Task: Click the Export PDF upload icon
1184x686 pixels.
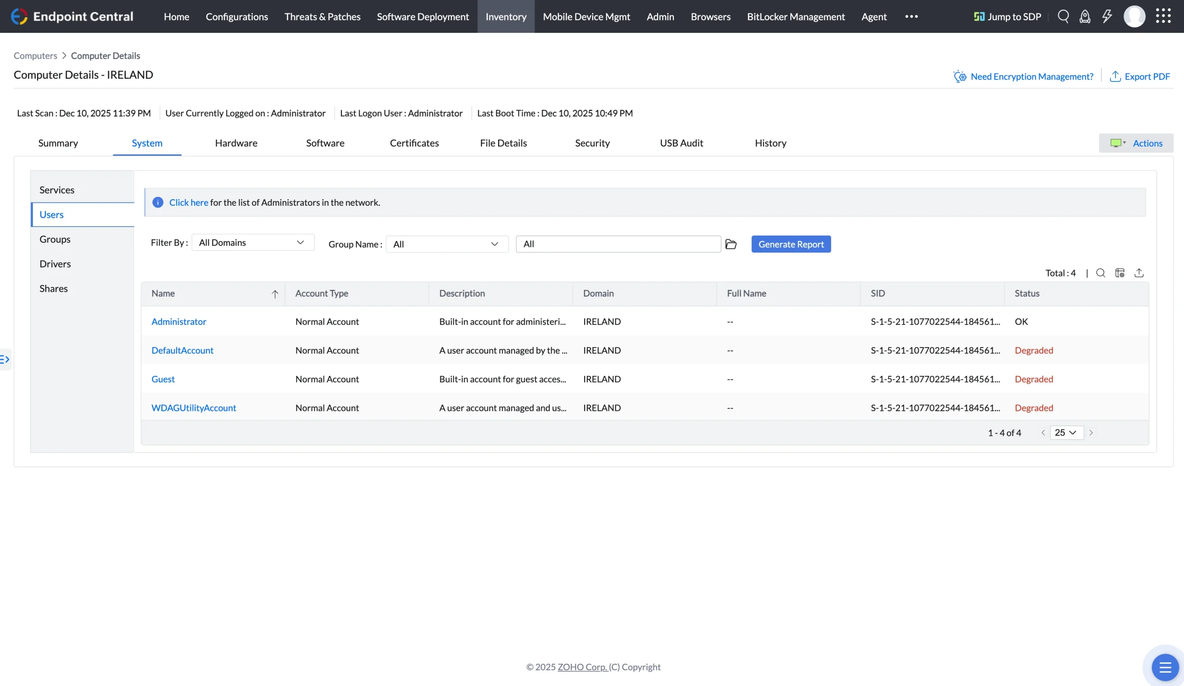Action: pos(1116,76)
